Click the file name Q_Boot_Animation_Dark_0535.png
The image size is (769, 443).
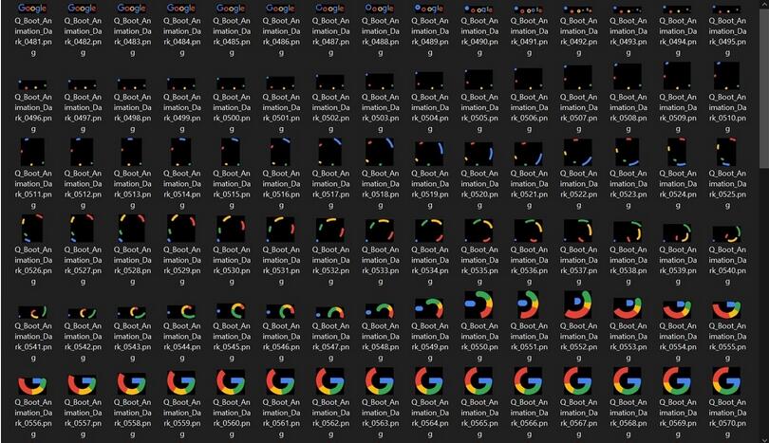479,266
